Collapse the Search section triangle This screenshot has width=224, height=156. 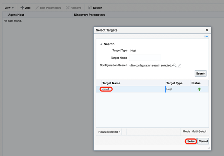(100, 44)
